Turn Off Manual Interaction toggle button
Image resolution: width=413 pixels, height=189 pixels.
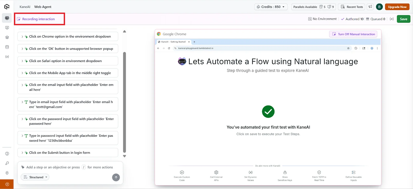point(353,34)
